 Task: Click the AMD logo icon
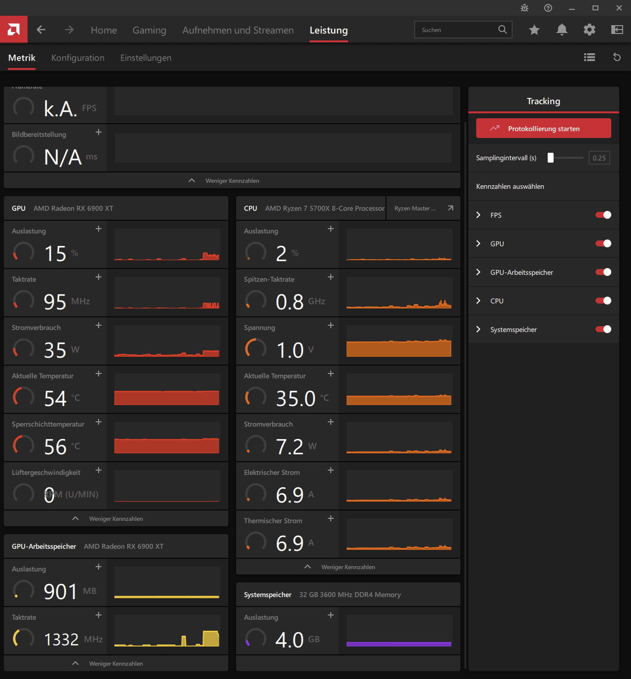pos(14,30)
